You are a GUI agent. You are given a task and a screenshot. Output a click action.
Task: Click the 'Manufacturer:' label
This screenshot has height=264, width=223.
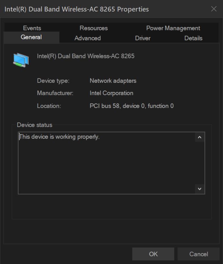[55, 93]
